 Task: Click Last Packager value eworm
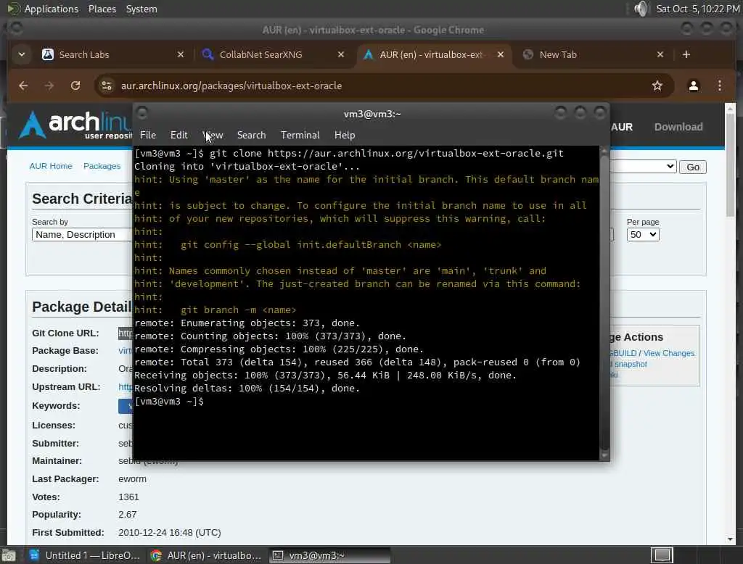(x=132, y=479)
